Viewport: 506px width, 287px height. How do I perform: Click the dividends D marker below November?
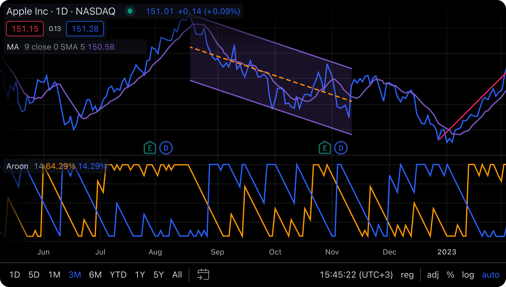341,148
